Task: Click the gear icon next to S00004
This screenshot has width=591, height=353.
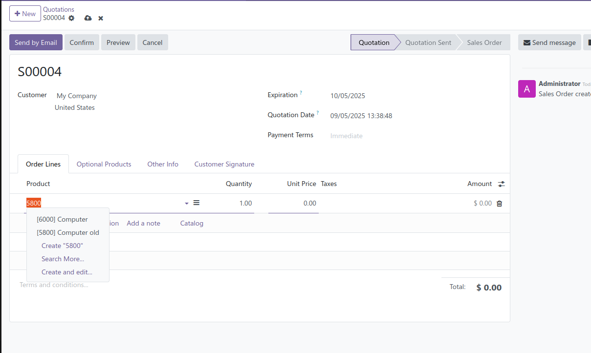Action: [71, 18]
